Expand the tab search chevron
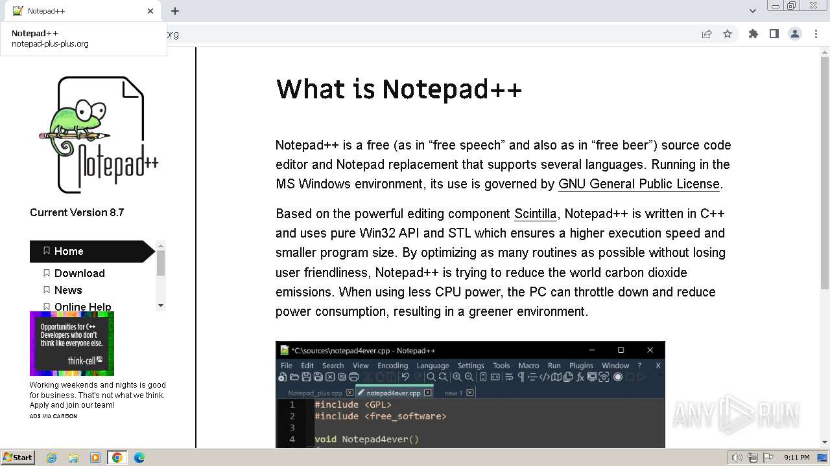The height and width of the screenshot is (466, 830). click(x=753, y=11)
